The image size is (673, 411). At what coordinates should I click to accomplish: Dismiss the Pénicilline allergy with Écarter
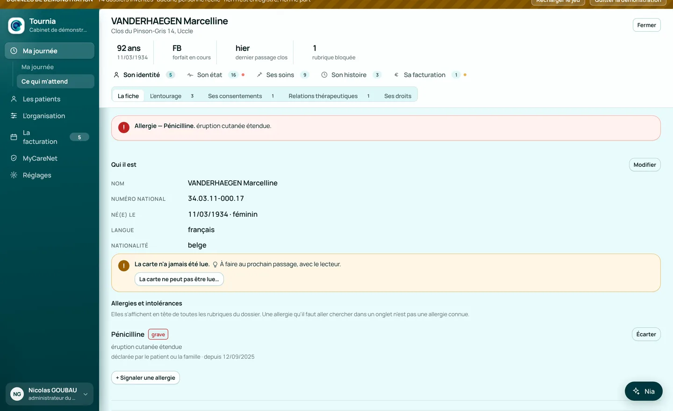(x=646, y=334)
